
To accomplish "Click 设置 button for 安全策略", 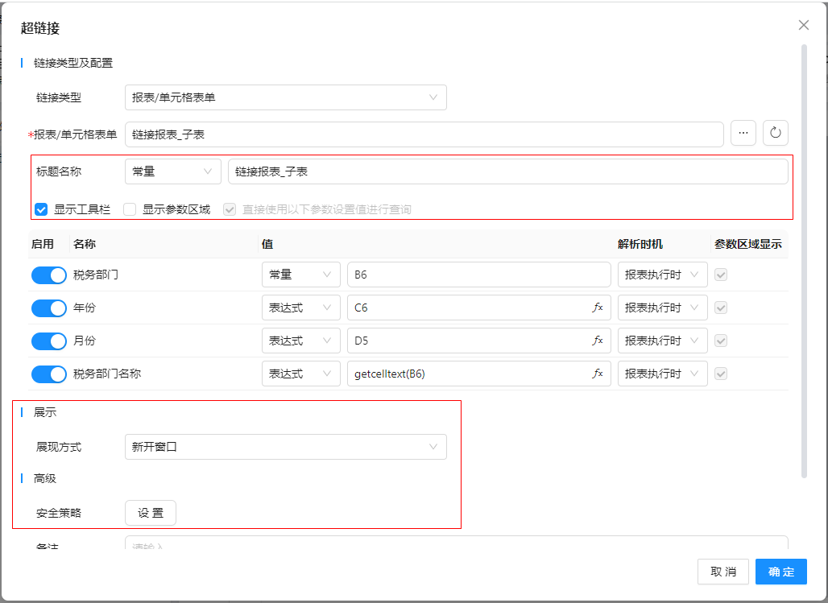I will click(151, 513).
